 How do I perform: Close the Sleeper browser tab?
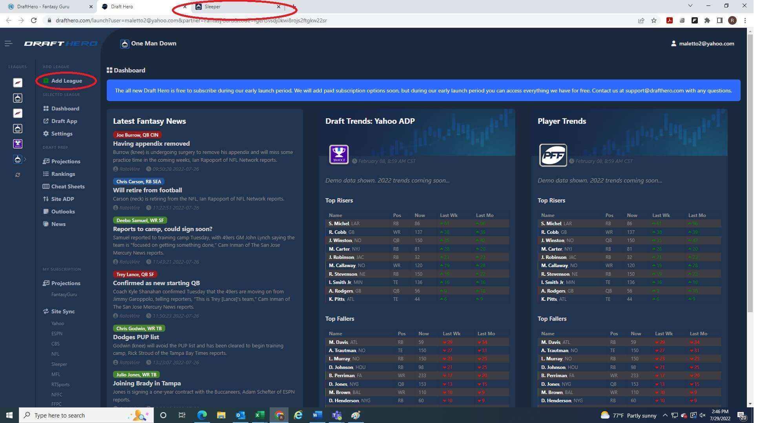[x=278, y=7]
